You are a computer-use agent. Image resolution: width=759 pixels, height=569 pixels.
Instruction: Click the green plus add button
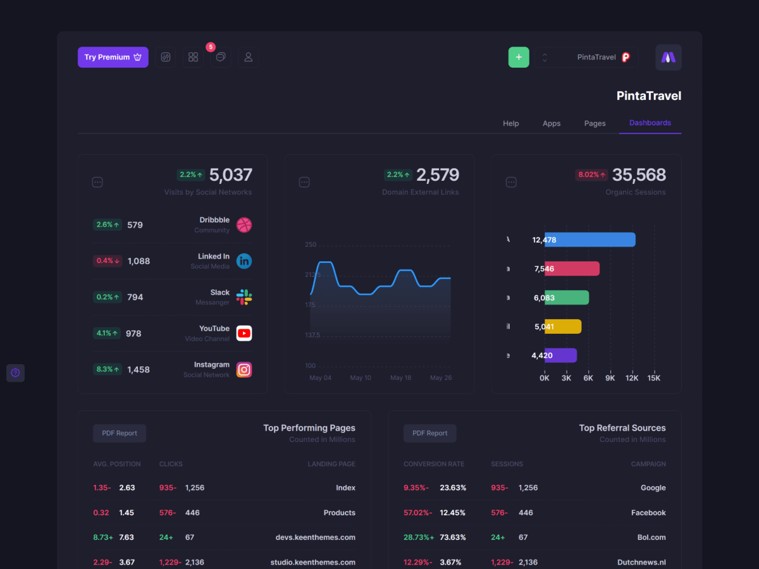(x=519, y=57)
